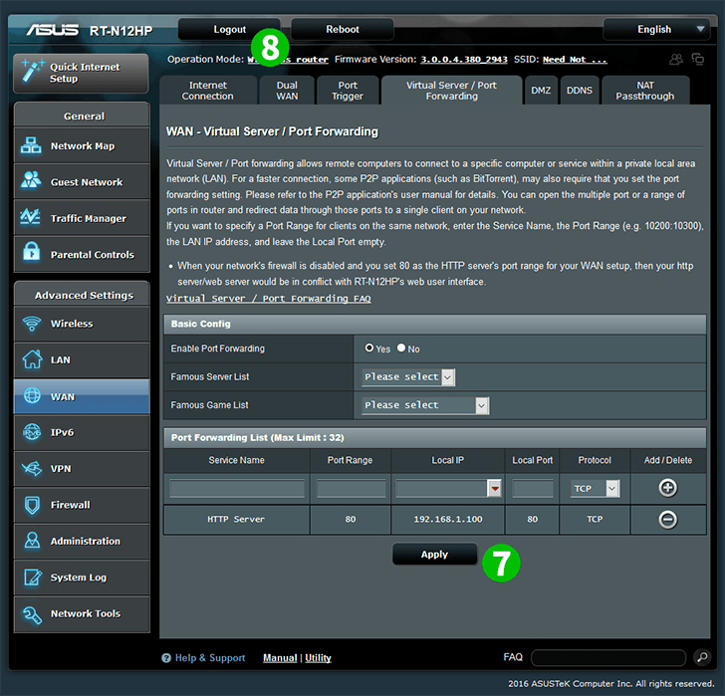Click the ASUS logo

tap(52, 30)
